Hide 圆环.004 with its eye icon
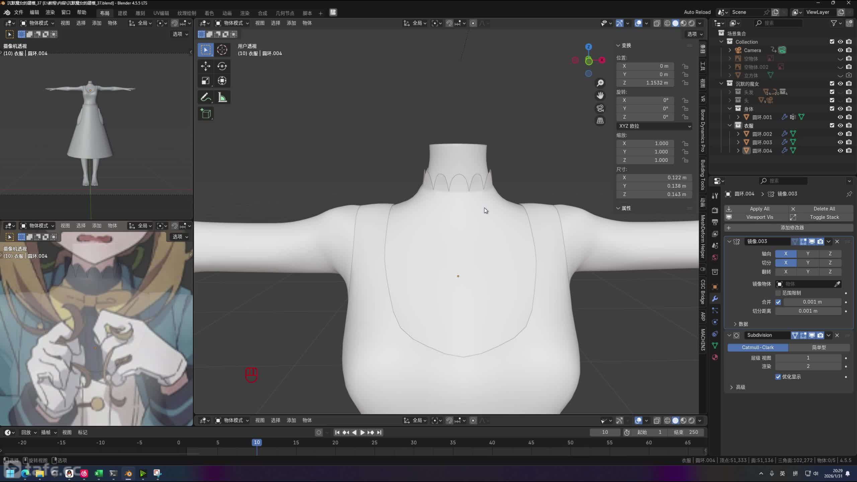The image size is (857, 482). 840,151
